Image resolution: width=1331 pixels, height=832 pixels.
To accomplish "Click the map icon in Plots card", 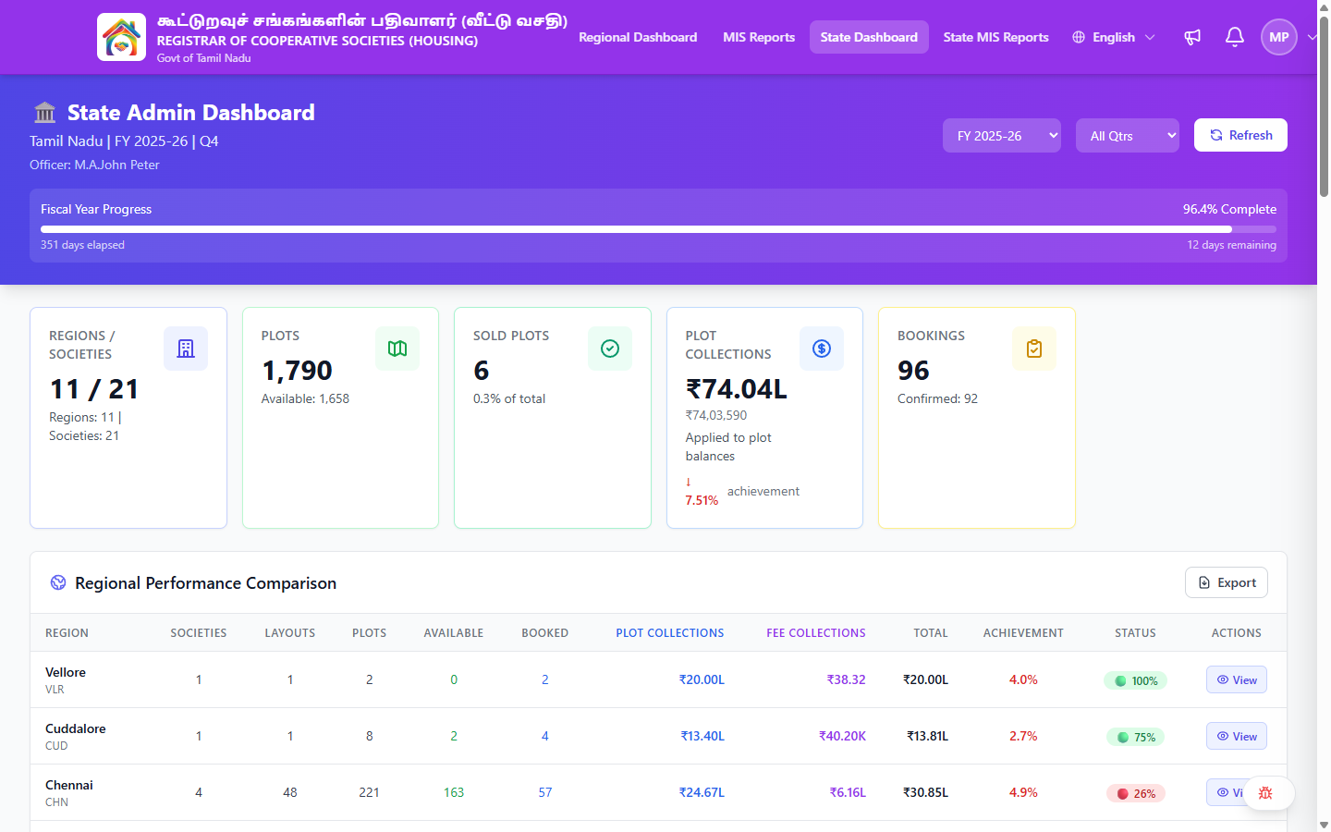I will (x=397, y=349).
